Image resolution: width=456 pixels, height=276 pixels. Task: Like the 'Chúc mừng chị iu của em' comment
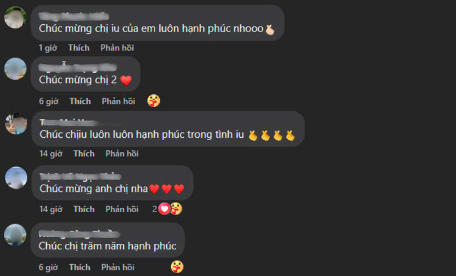tap(79, 47)
